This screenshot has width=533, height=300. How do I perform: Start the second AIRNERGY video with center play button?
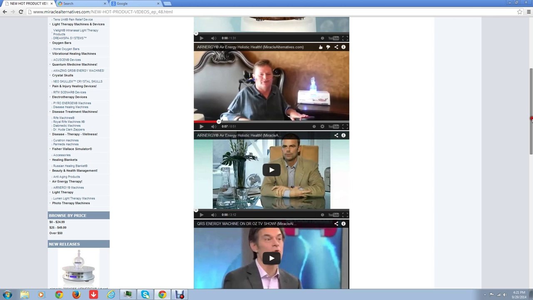pyautogui.click(x=271, y=170)
